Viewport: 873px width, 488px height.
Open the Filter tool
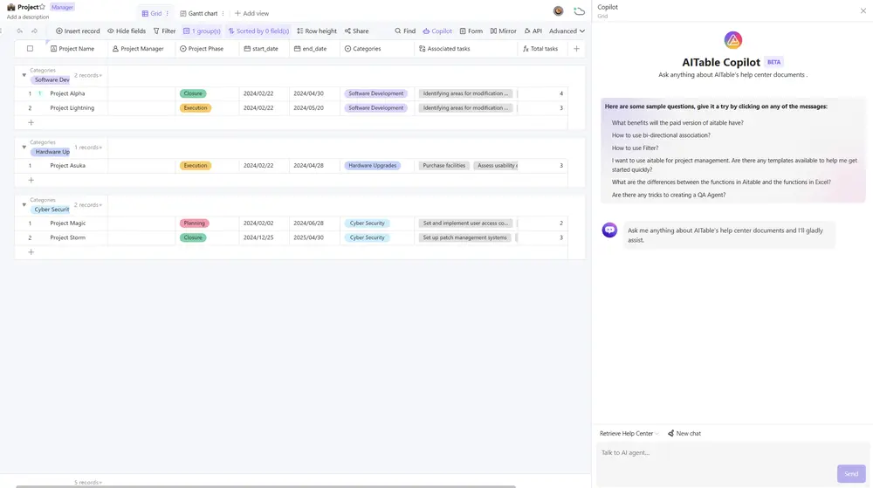click(164, 31)
